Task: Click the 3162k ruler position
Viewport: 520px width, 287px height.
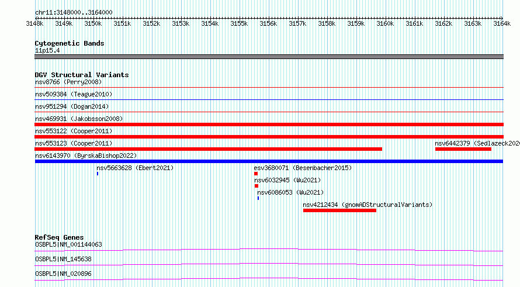Action: 443,23
